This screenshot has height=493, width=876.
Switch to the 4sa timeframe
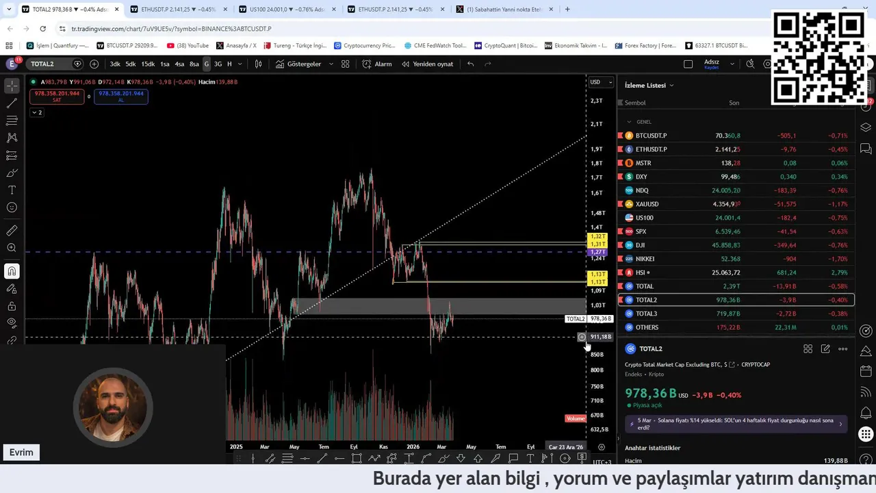pyautogui.click(x=179, y=64)
